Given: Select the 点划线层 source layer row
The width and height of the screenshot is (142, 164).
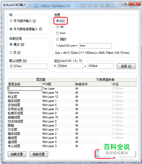Looking at the screenshot, I should point(25,105).
